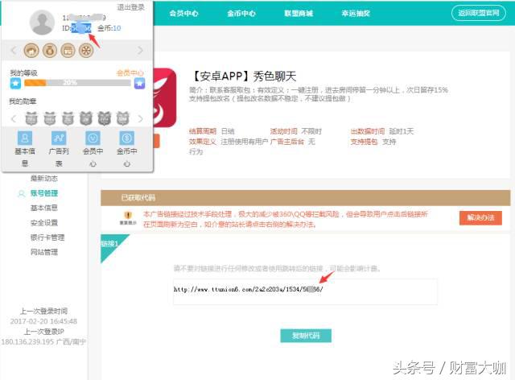The height and width of the screenshot is (380, 515).
Task: Open 基本信息 in the sidebar
Action: pos(44,208)
